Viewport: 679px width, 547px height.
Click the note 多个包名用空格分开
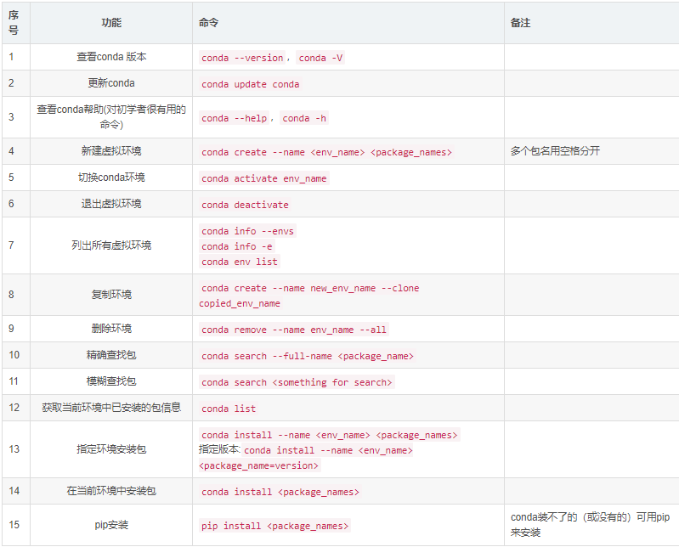555,151
